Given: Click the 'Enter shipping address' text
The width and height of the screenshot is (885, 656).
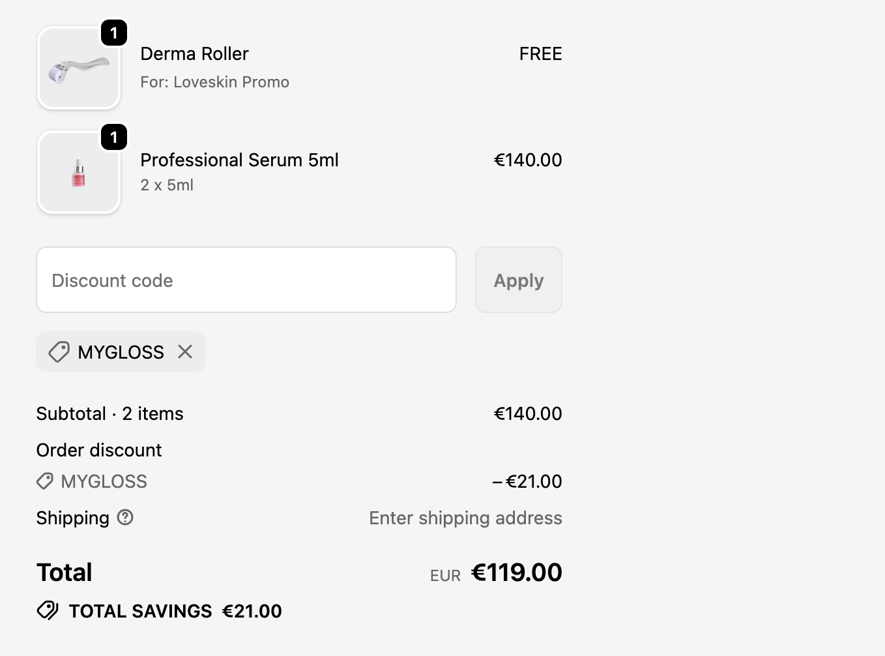Looking at the screenshot, I should [465, 518].
